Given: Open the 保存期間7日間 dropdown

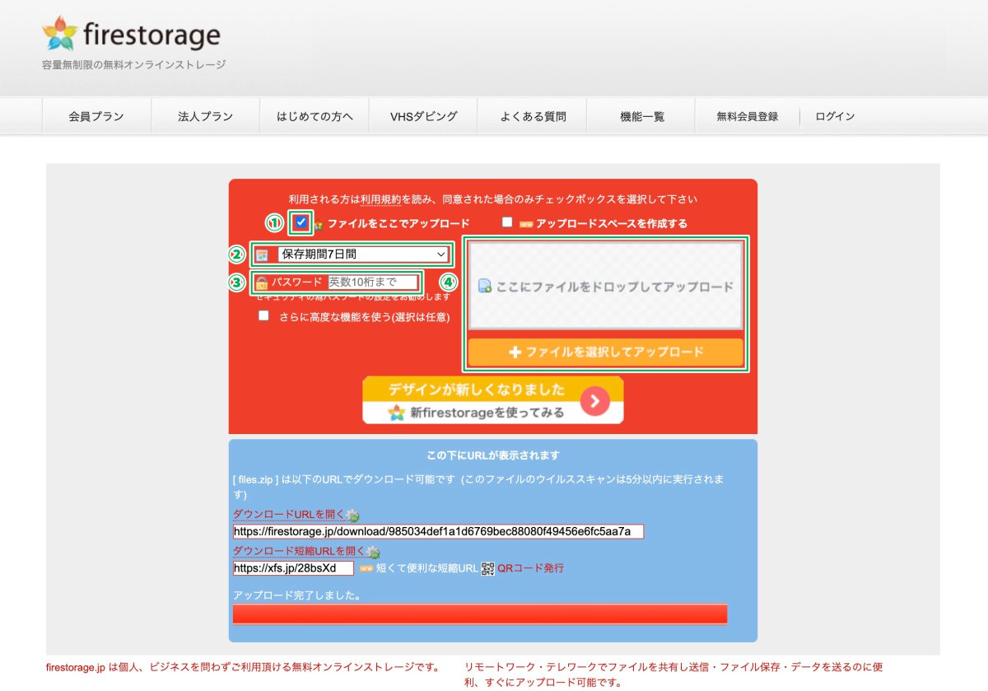Looking at the screenshot, I should tap(363, 254).
